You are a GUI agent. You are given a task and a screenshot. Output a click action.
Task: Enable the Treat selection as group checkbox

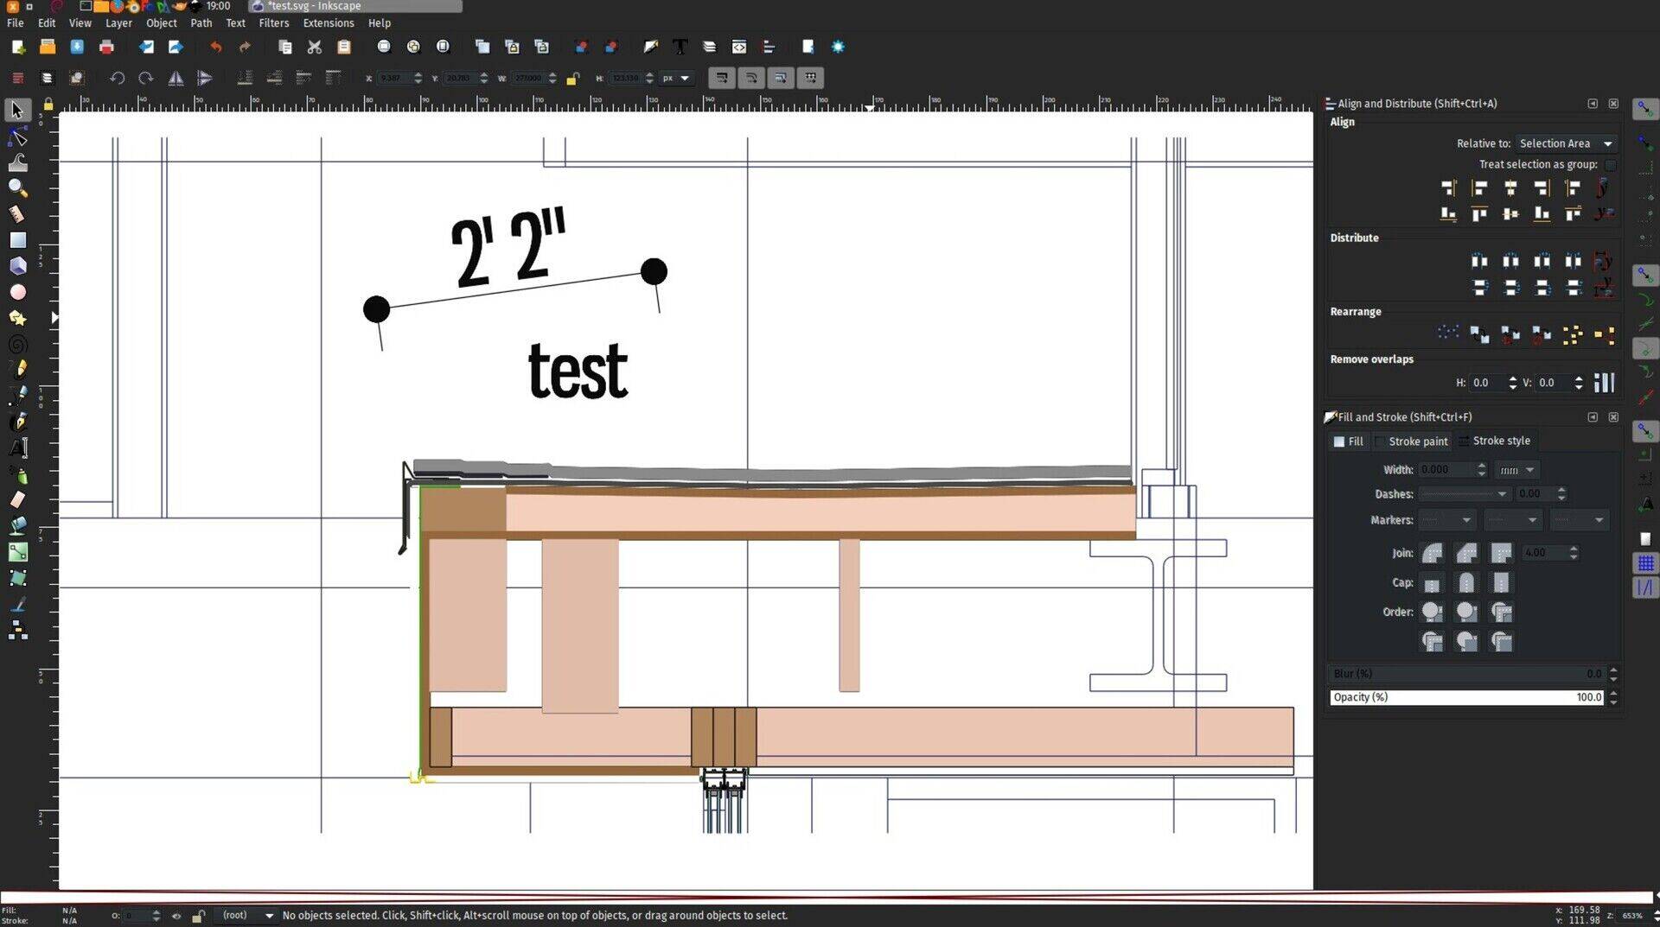pyautogui.click(x=1611, y=164)
